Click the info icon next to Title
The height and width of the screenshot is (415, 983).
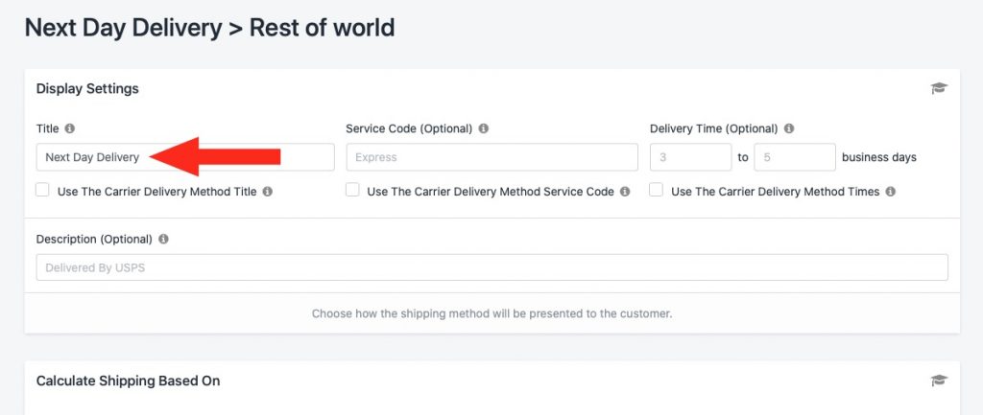[69, 128]
